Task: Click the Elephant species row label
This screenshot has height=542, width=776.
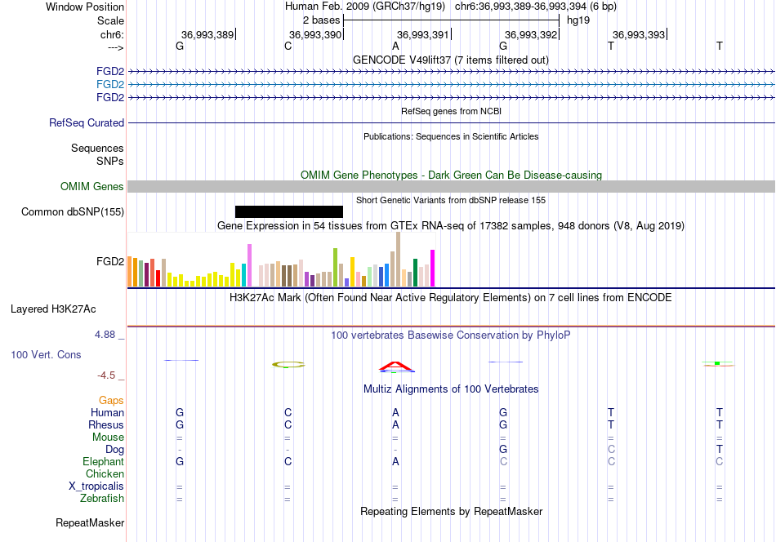Action: pos(104,461)
